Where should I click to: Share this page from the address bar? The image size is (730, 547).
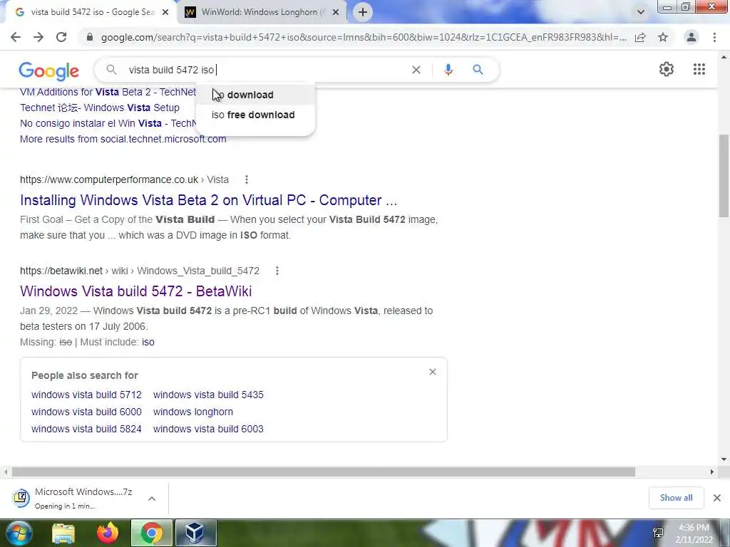coord(640,37)
